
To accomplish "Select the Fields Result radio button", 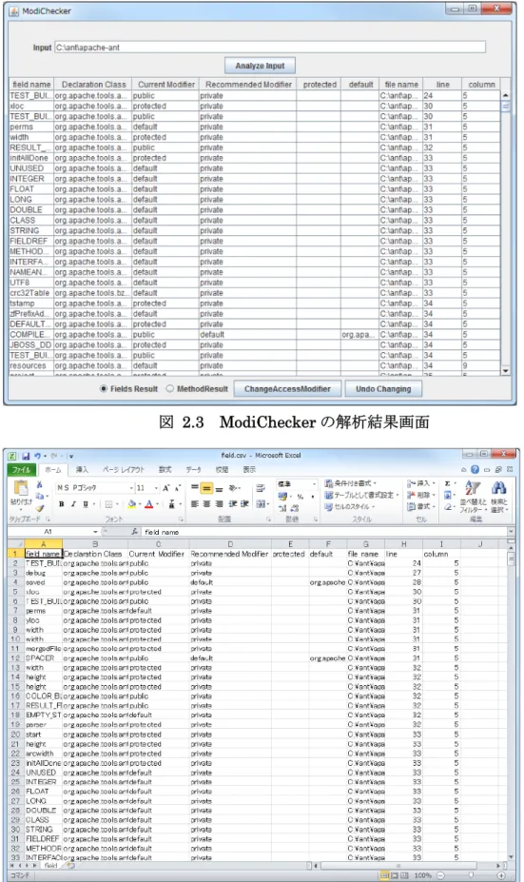I will tap(104, 389).
